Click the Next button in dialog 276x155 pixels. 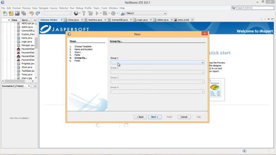coord(155,117)
